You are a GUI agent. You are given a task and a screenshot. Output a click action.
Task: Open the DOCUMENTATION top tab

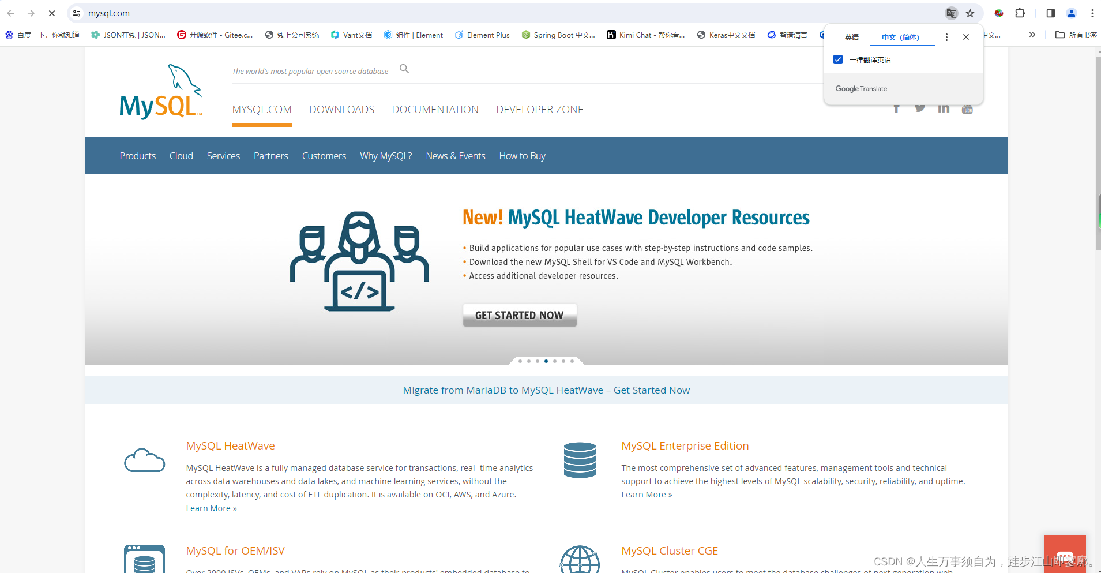tap(435, 110)
